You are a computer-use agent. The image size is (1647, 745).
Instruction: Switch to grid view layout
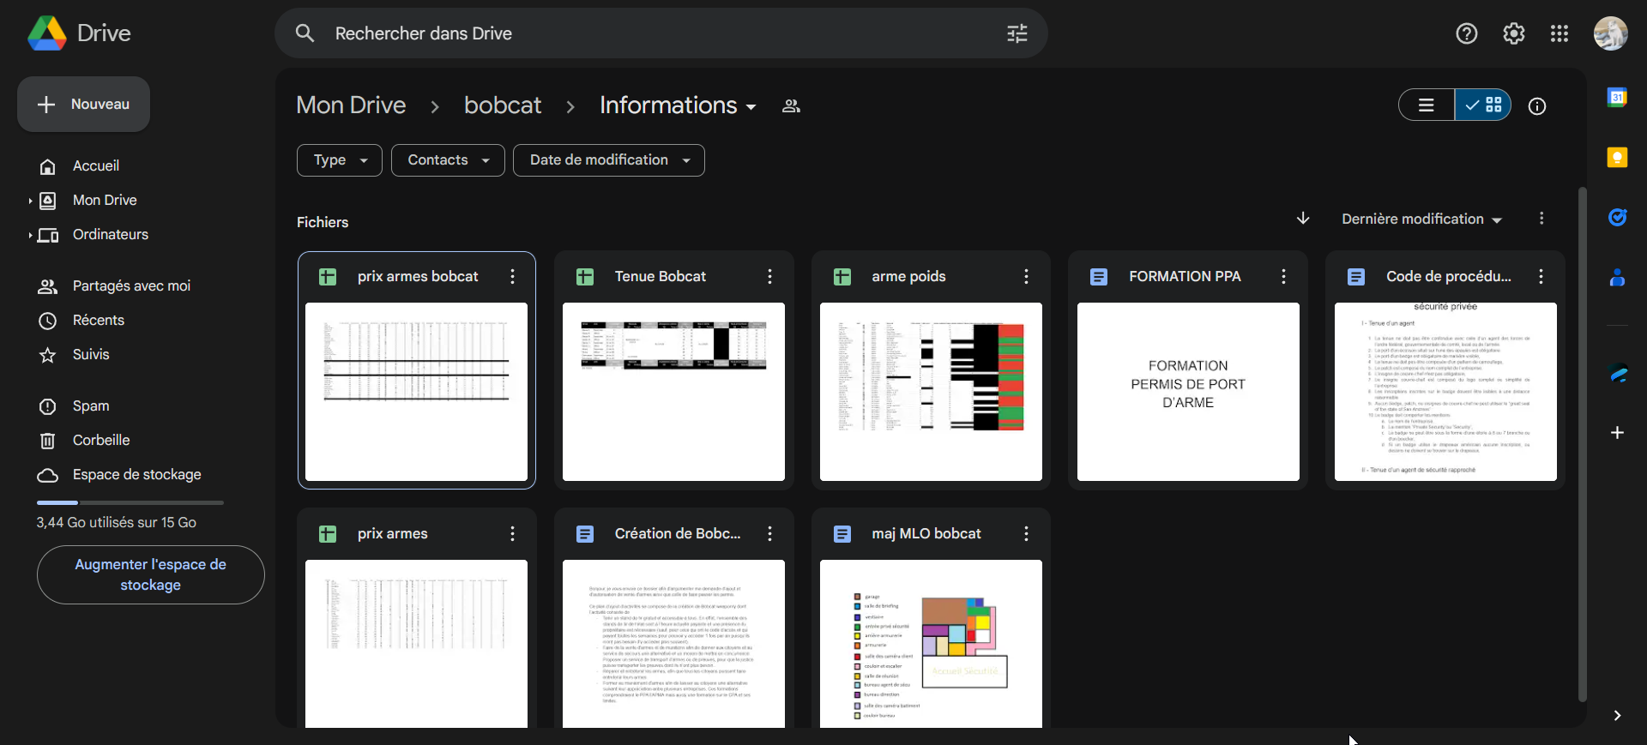click(1483, 105)
